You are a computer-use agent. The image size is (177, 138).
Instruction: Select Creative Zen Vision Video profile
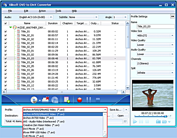[63, 125]
